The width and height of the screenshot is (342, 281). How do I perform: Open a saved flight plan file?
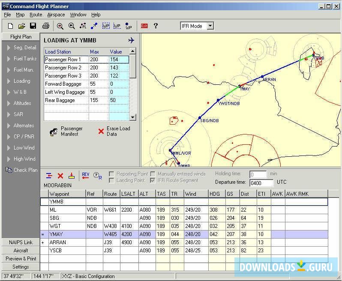point(21,26)
